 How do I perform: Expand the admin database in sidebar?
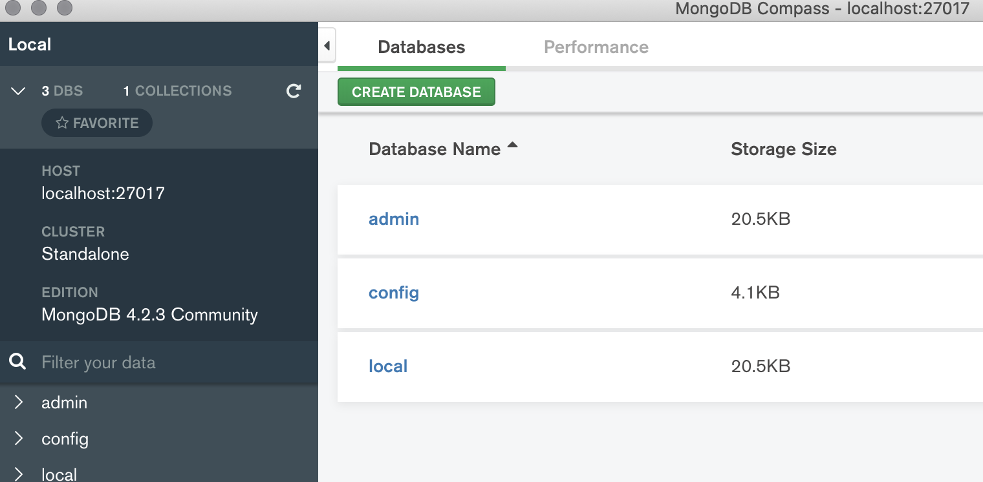click(19, 403)
